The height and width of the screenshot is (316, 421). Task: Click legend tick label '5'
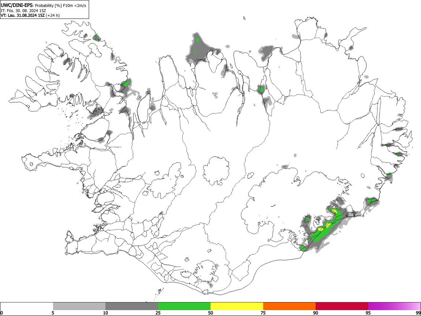click(x=53, y=313)
